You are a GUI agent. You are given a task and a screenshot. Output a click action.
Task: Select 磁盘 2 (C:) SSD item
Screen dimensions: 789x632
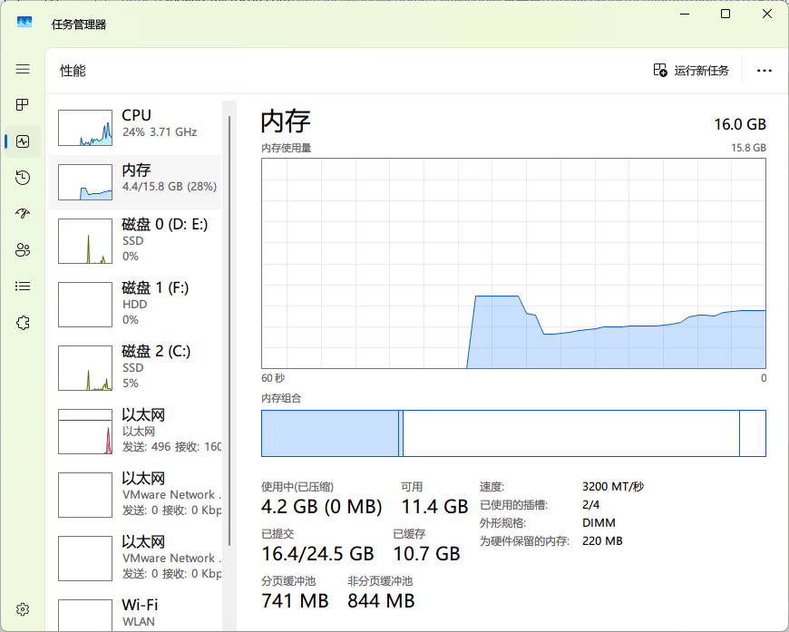[x=135, y=367]
